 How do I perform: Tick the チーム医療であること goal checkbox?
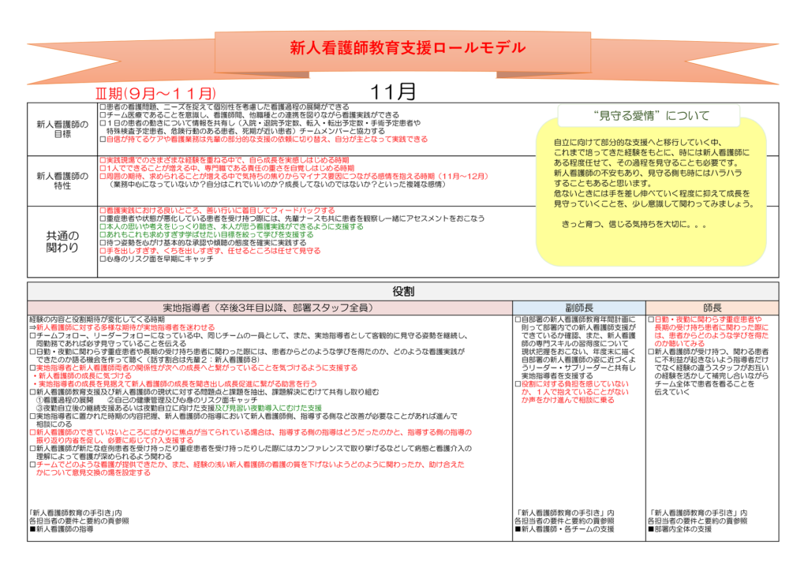tap(103, 114)
